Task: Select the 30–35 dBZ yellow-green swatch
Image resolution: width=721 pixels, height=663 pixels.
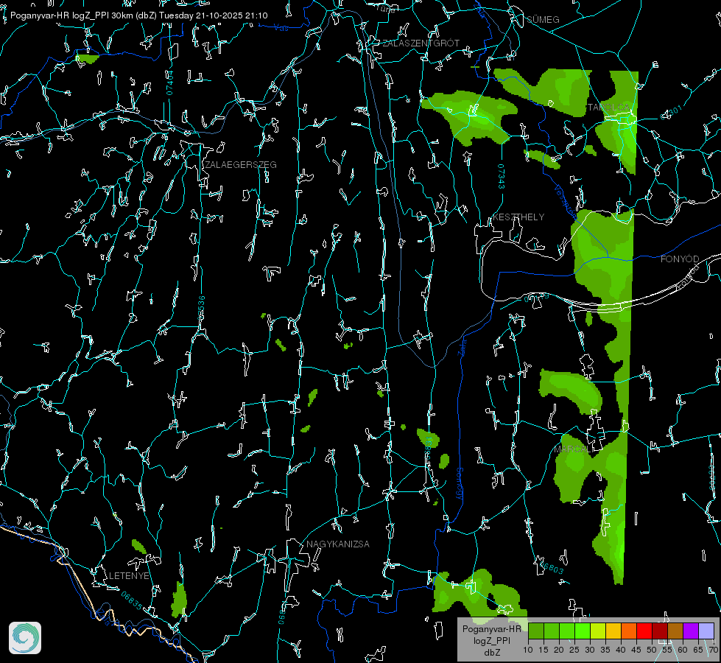Action: (x=598, y=631)
